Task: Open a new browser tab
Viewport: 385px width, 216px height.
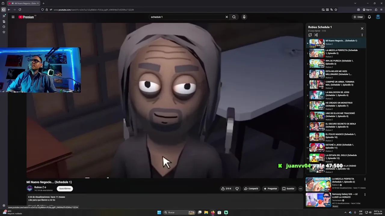Action: pos(43,3)
